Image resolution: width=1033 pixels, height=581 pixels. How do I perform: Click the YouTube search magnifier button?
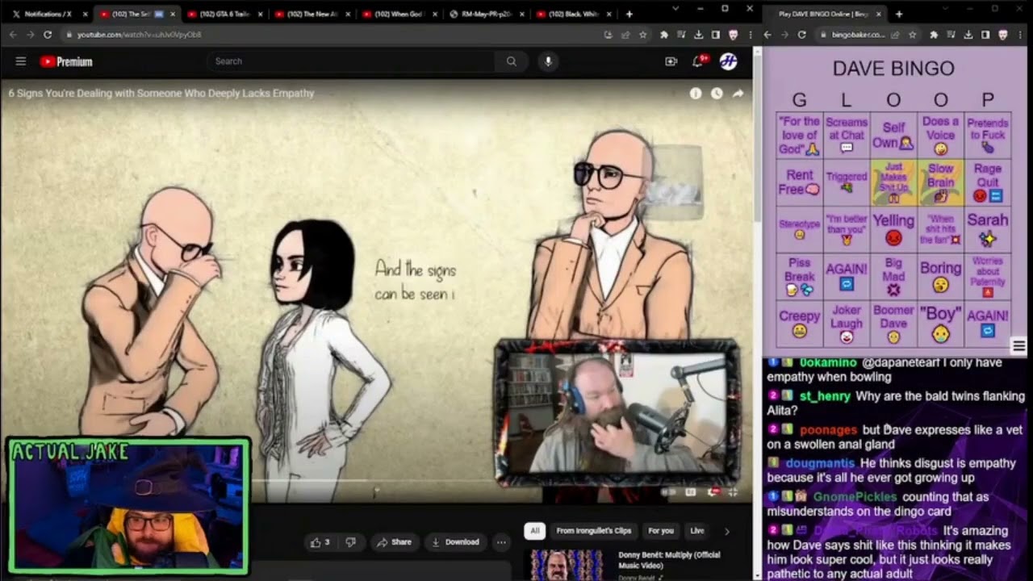(511, 61)
